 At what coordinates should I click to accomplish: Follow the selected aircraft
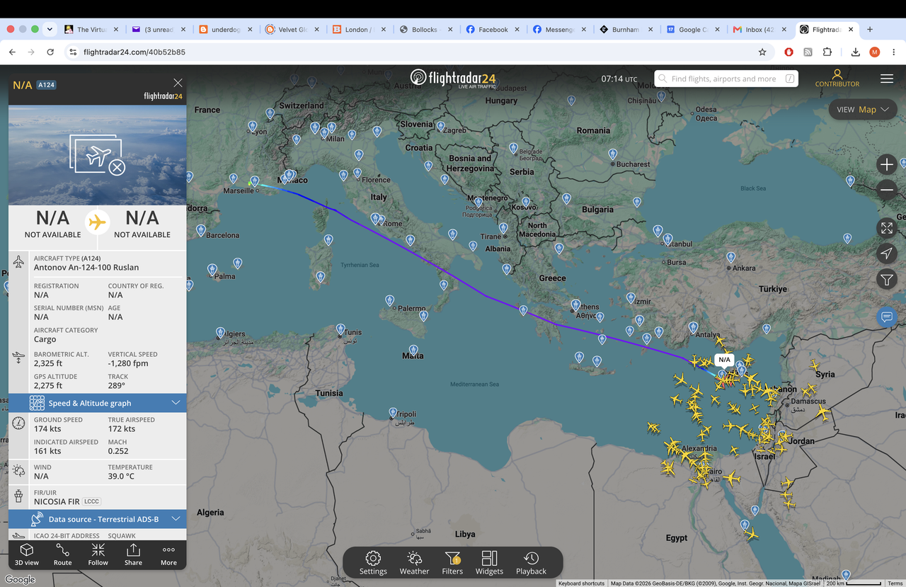pyautogui.click(x=98, y=554)
